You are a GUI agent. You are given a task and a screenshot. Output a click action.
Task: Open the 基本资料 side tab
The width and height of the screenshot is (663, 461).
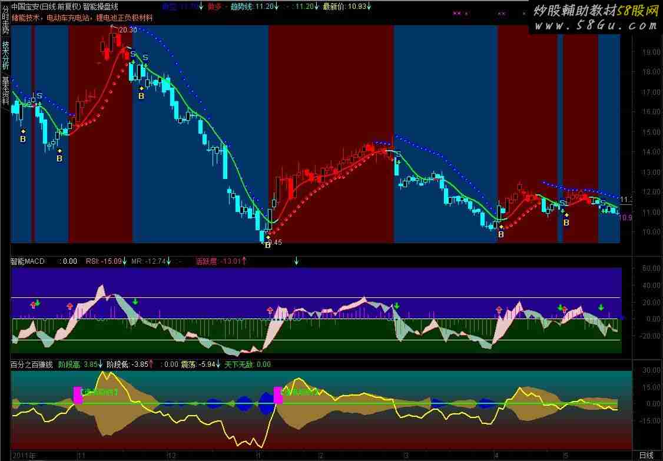click(5, 88)
